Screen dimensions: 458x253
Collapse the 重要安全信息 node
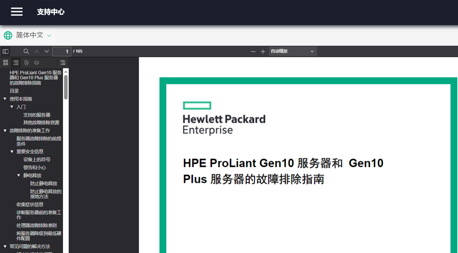[12, 152]
